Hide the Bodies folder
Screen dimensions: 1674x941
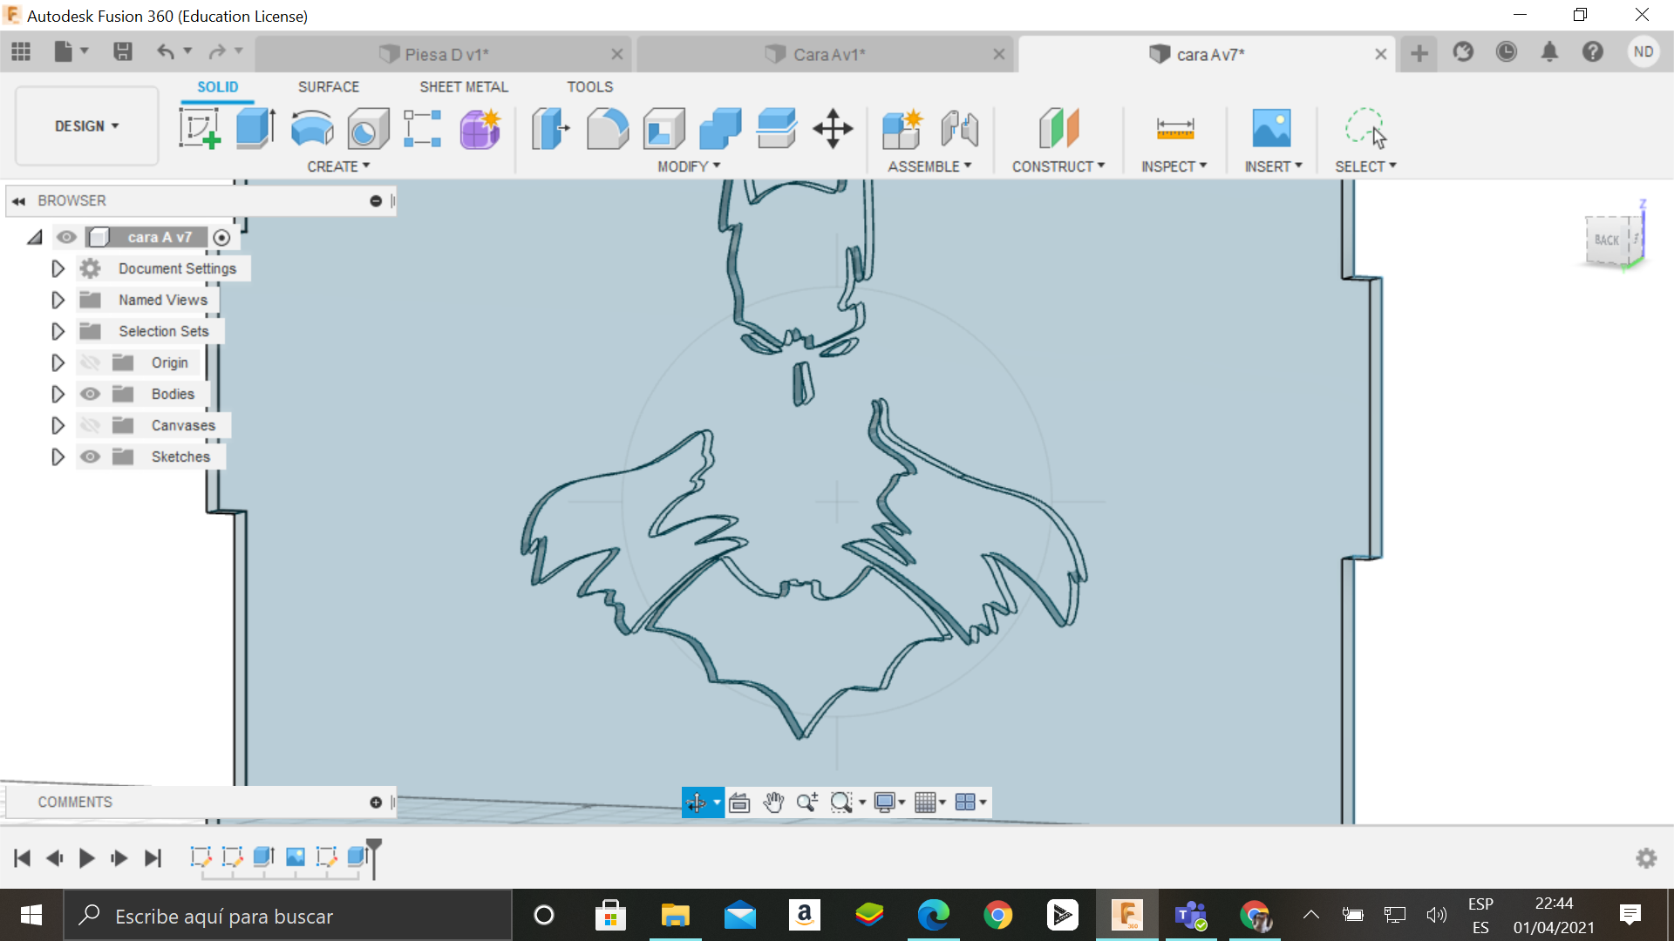(x=90, y=394)
